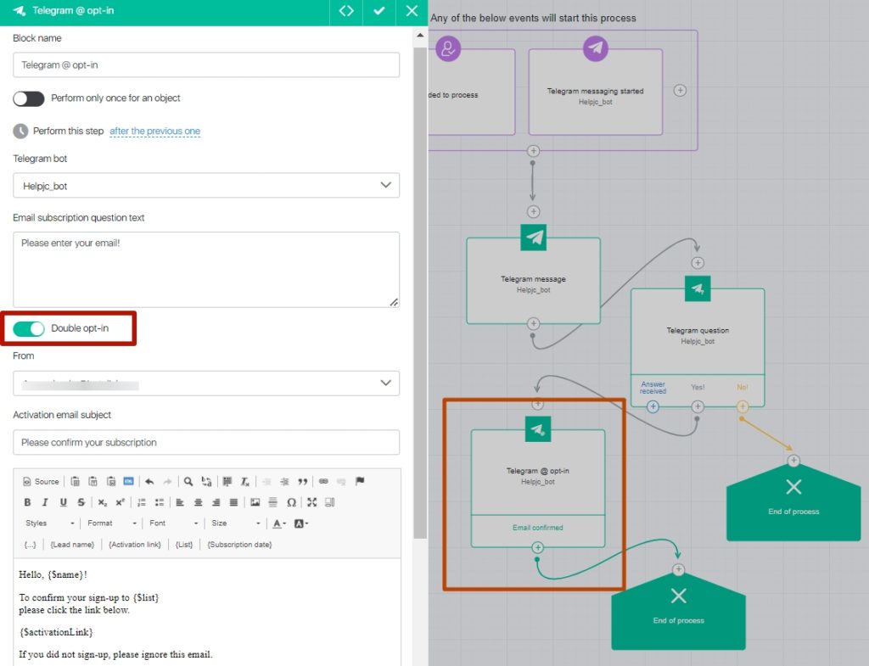Insert a block quote
The height and width of the screenshot is (666, 869).
coord(303,482)
